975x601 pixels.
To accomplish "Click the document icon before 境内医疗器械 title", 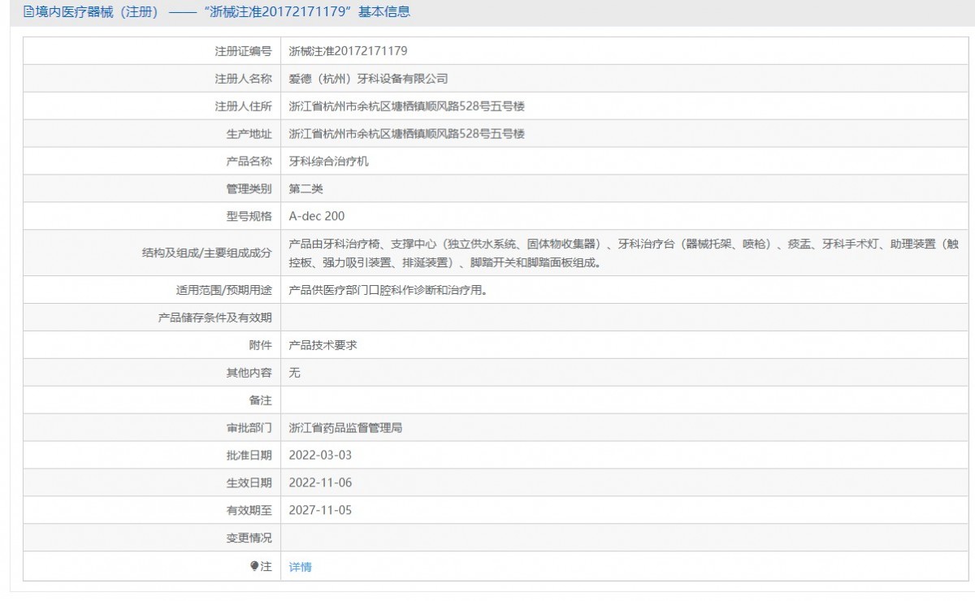I will (x=29, y=12).
